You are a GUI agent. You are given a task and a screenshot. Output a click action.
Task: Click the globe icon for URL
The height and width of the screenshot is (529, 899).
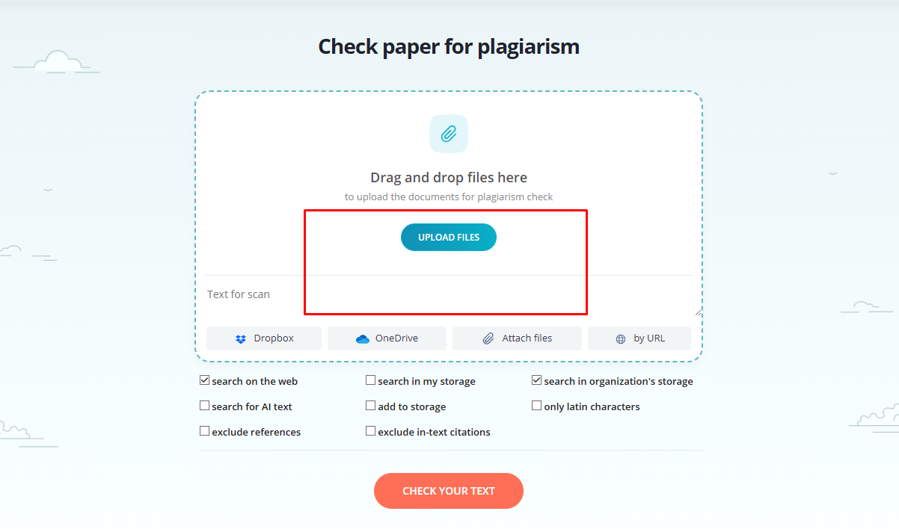pyautogui.click(x=620, y=338)
